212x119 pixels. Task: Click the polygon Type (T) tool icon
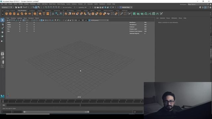44,14
